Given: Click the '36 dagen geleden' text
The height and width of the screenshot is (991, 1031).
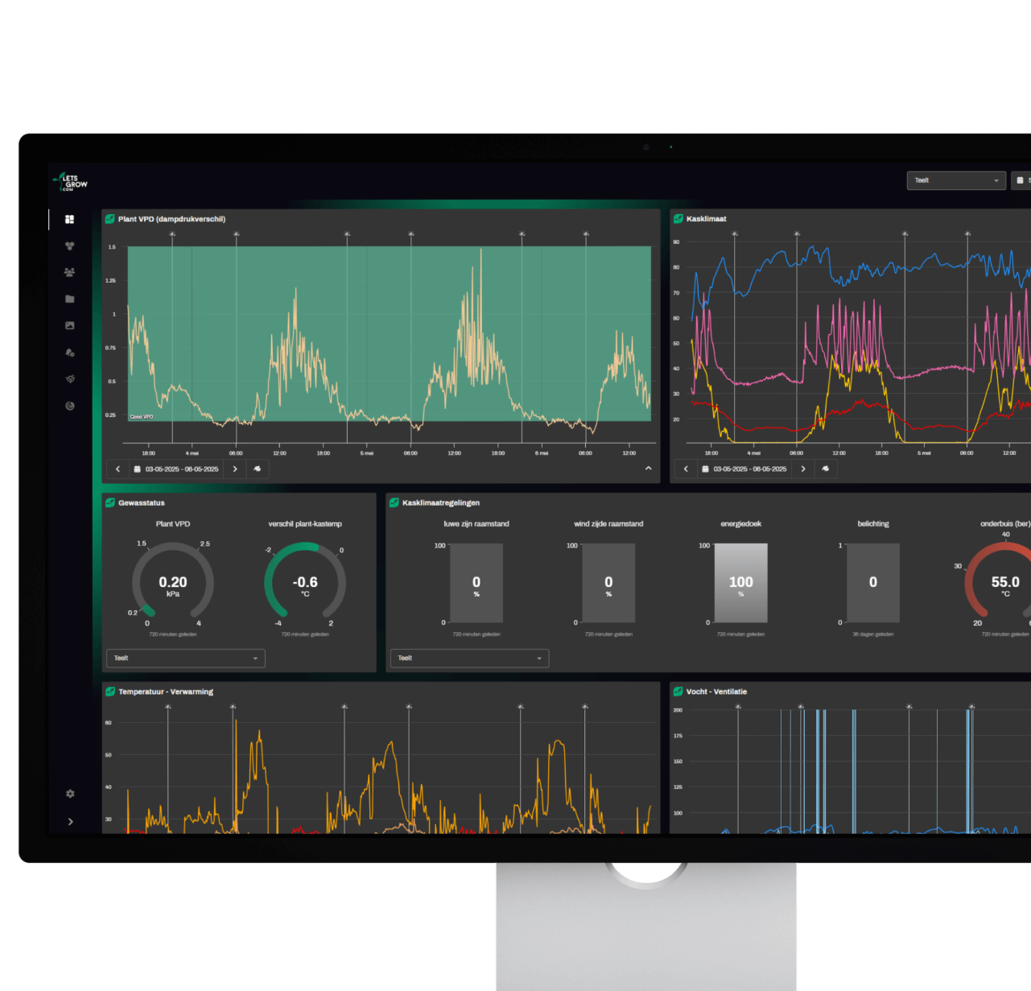Looking at the screenshot, I should click(x=873, y=634).
